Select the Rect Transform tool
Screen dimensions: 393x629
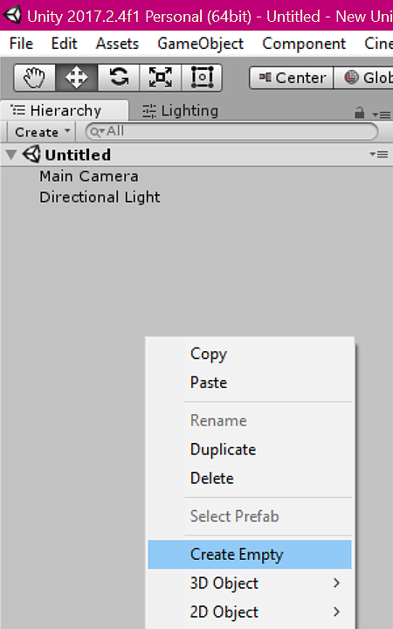point(202,78)
